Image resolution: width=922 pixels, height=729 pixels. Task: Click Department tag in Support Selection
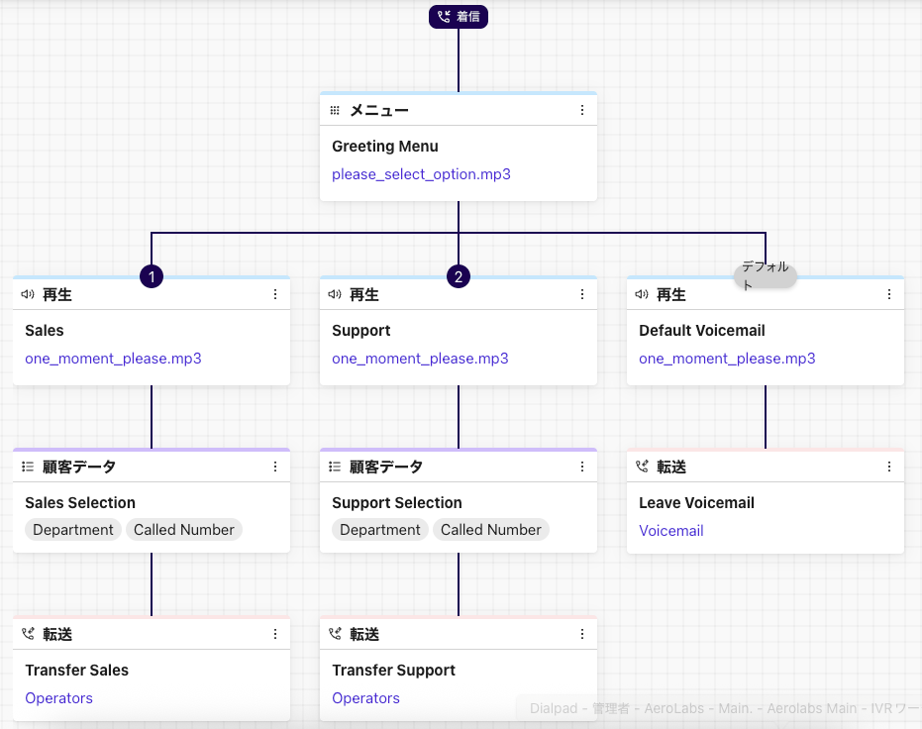click(380, 530)
